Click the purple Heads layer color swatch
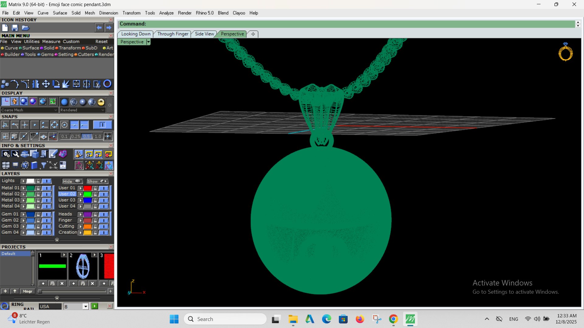 coord(88,214)
